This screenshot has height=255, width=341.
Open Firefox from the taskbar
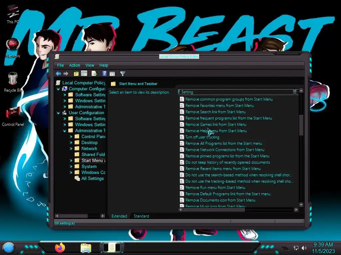[x=60, y=248]
